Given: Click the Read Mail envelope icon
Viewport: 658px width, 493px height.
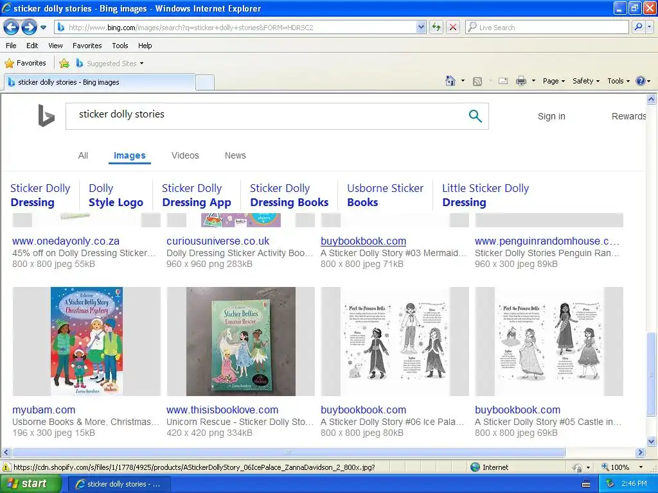Looking at the screenshot, I should coord(503,81).
